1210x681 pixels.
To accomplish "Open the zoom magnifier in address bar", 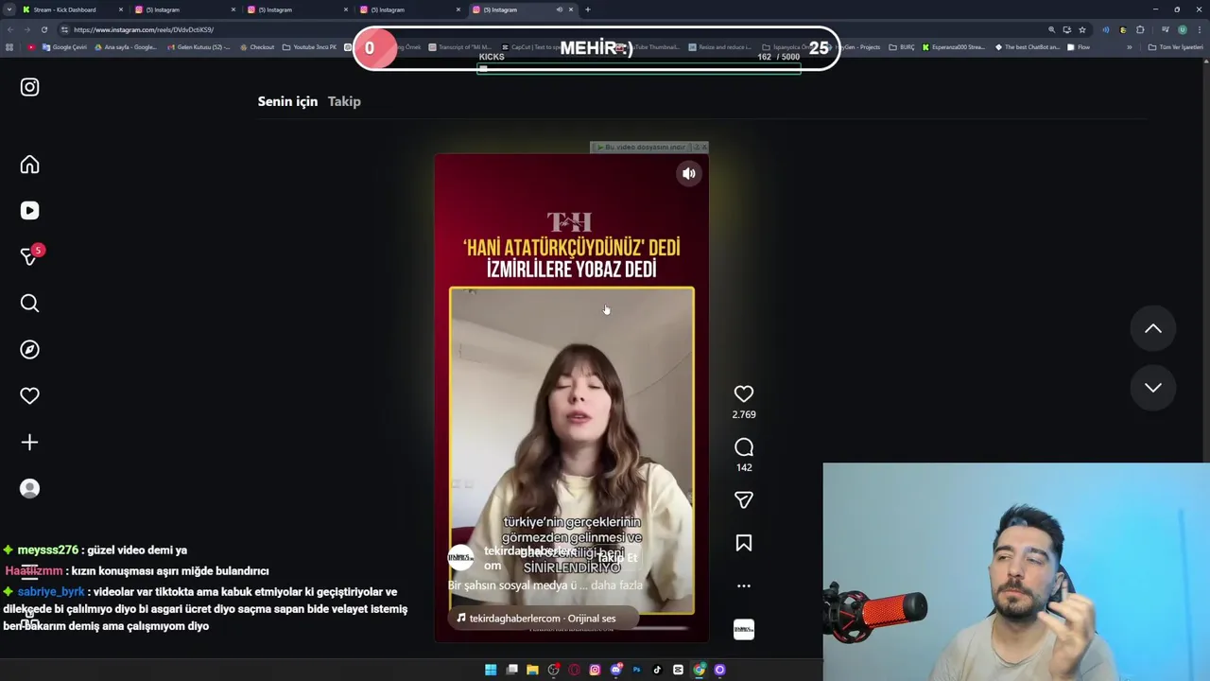I will pyautogui.click(x=1051, y=29).
